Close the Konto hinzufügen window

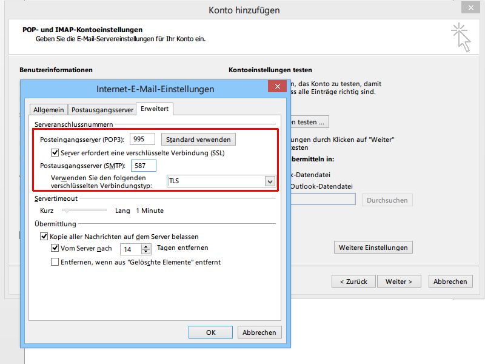coord(471,7)
